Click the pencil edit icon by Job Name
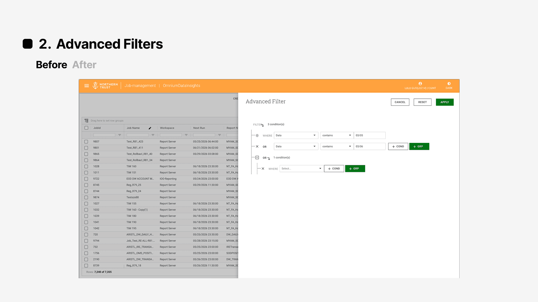Screen dimensions: 538x302 pyautogui.click(x=150, y=128)
